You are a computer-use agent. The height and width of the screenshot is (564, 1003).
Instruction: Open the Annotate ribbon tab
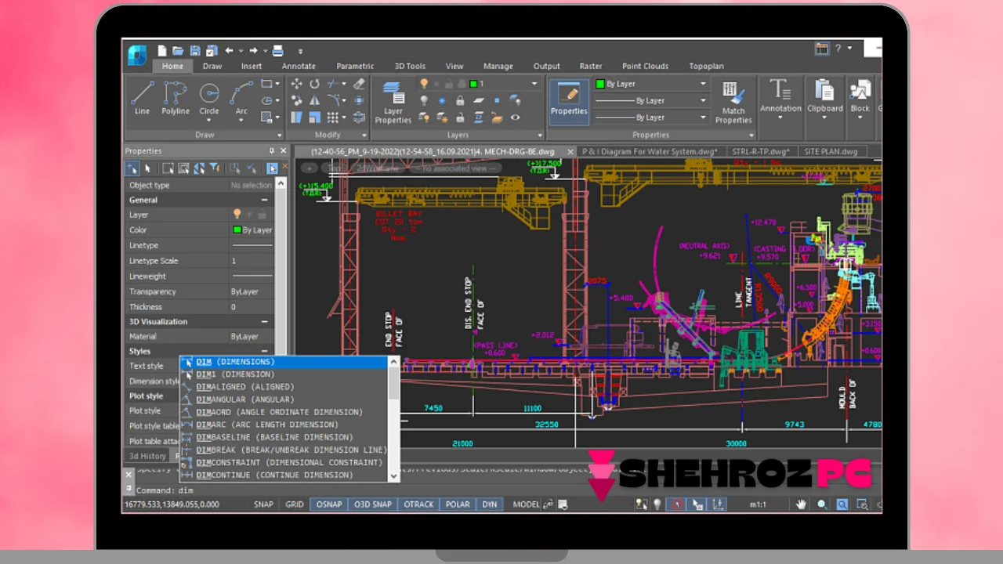click(x=299, y=67)
